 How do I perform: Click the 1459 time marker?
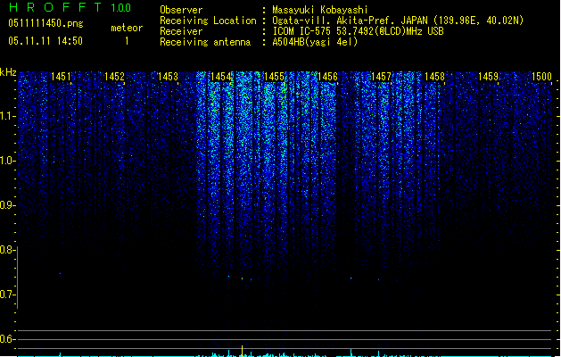tap(488, 77)
